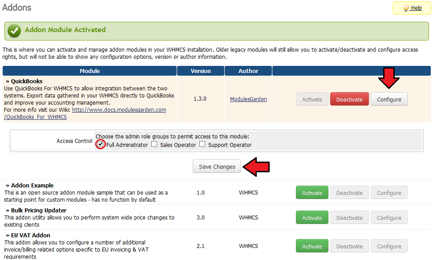
Task: Click WHMCS author of EU VAT Addon
Action: 248,246
